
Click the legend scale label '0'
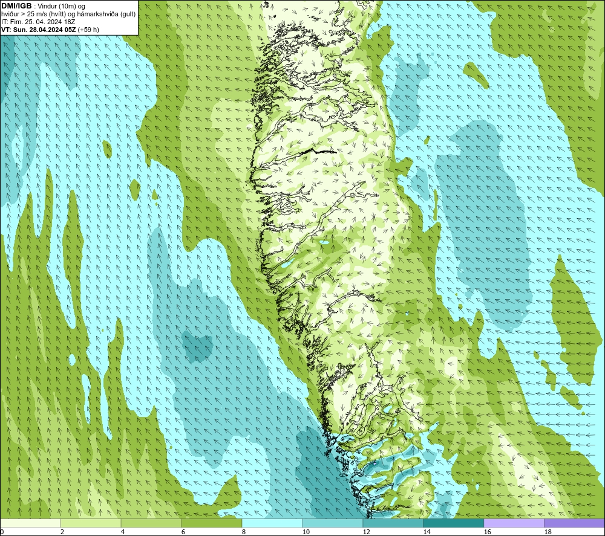click(x=2, y=532)
